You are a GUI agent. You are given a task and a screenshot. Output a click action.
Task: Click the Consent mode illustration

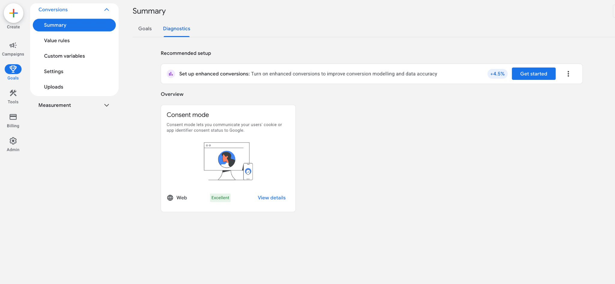click(x=228, y=161)
